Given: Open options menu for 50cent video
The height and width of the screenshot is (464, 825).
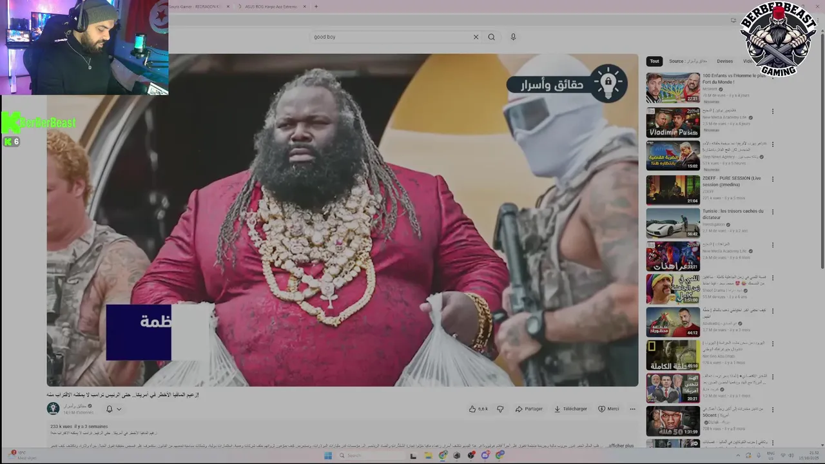Looking at the screenshot, I should click(x=772, y=411).
